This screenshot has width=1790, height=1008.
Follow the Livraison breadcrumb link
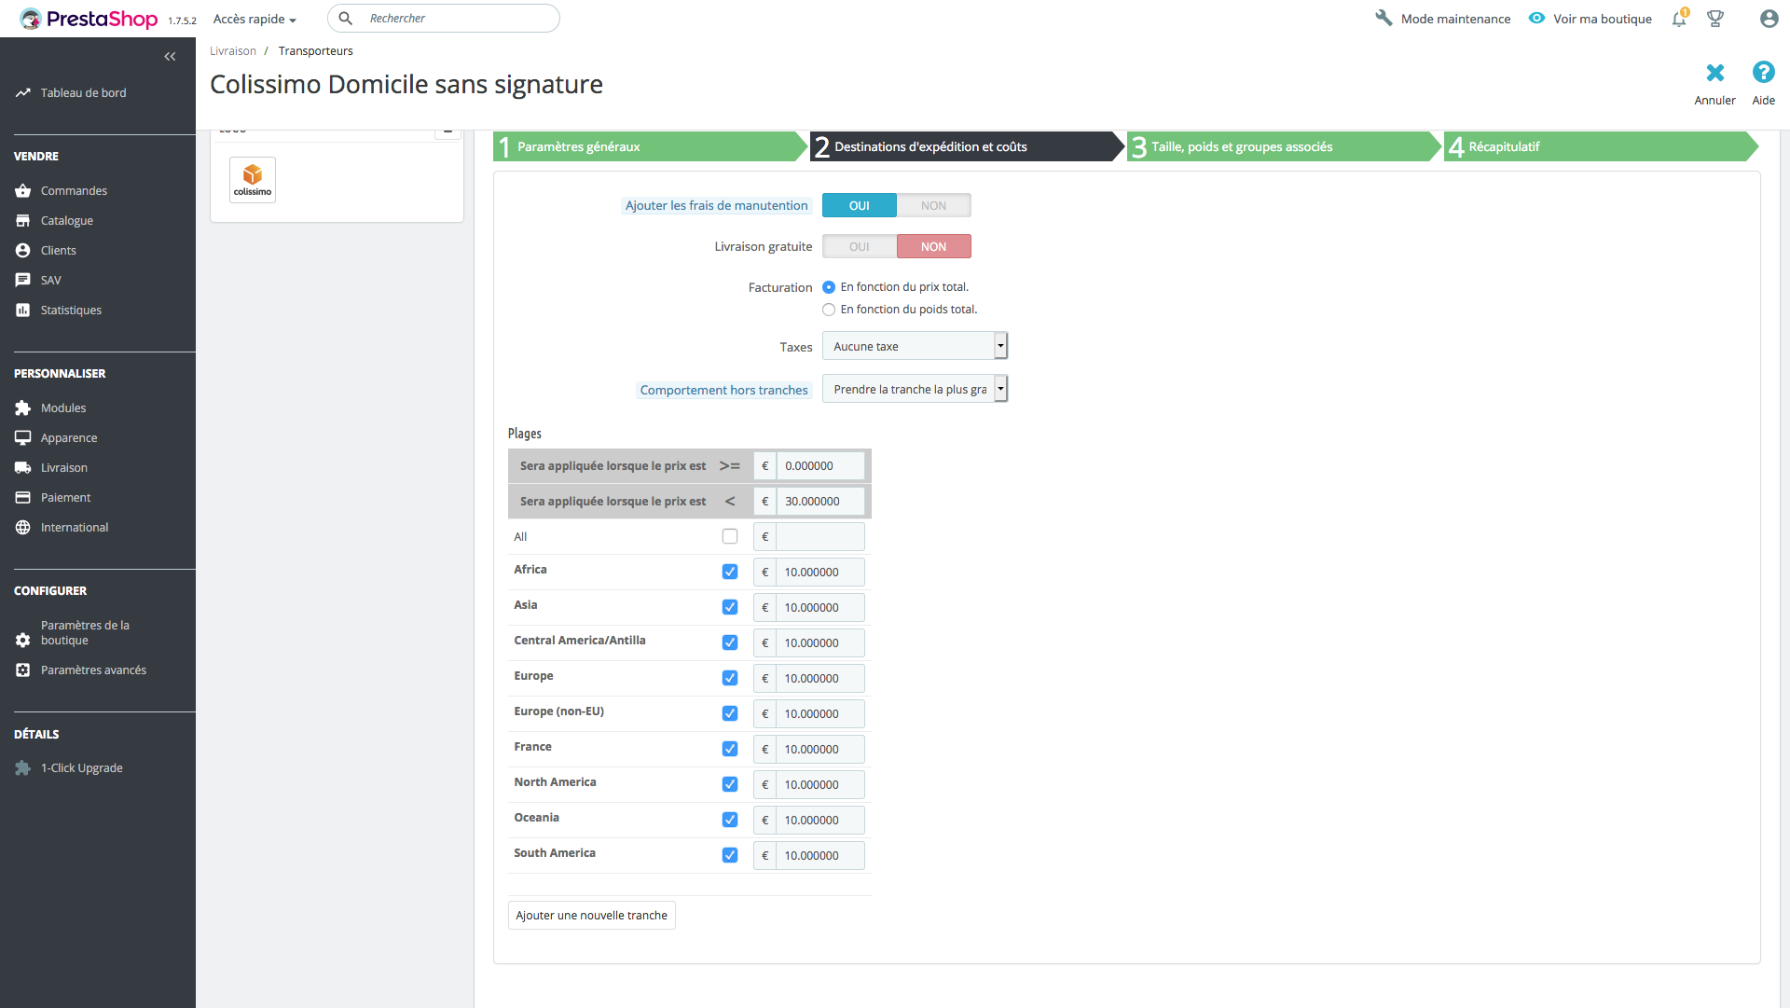(x=232, y=50)
